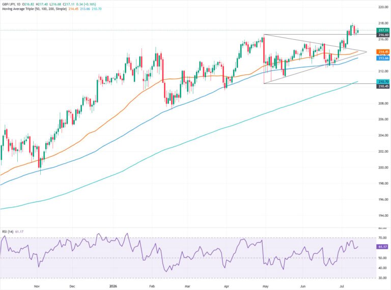Screen dimensions: 391x290
Task: Click the 196.00 price axis label
Action: [383, 199]
